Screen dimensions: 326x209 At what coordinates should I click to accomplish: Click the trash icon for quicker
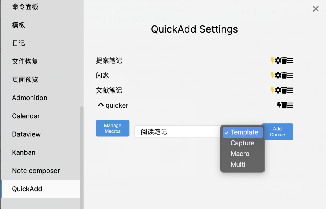point(284,105)
